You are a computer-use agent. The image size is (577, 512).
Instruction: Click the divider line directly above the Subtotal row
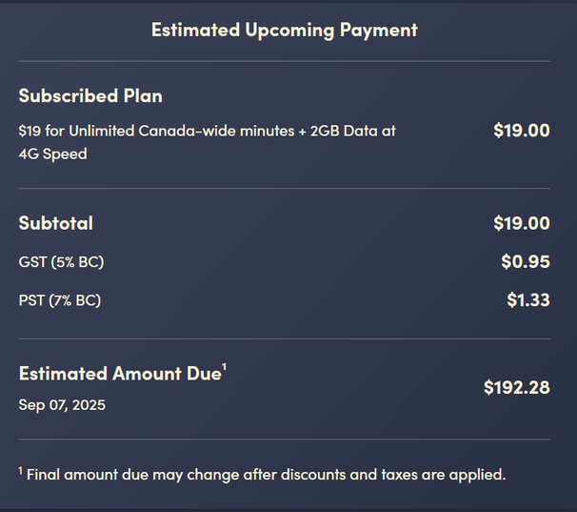[284, 188]
